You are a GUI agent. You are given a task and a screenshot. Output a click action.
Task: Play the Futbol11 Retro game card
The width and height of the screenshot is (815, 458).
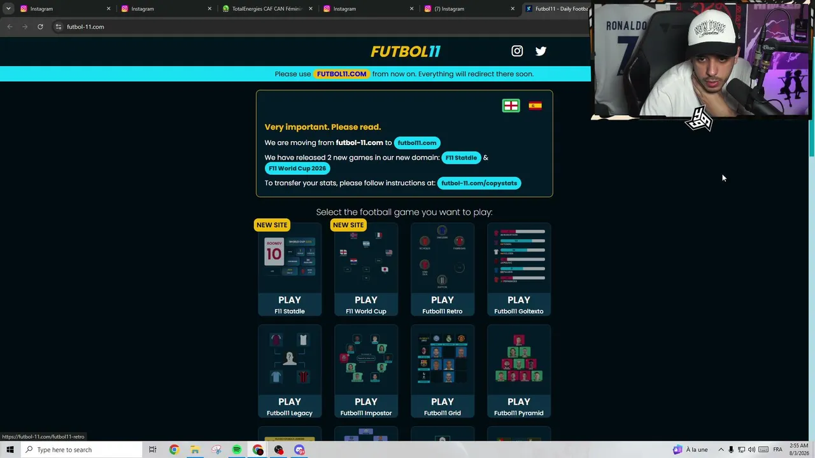[443, 269]
